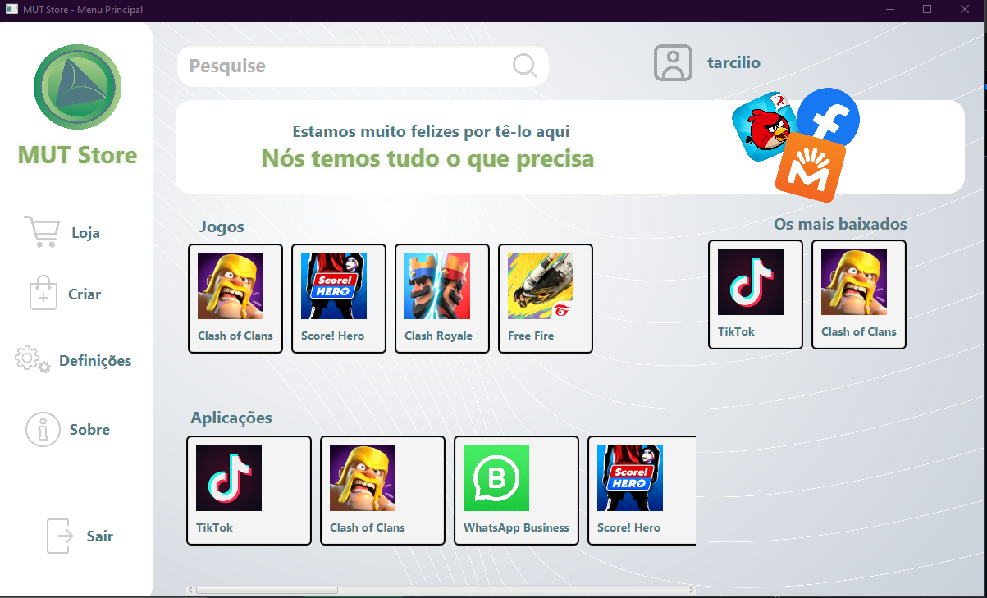Click the search magnifier icon

coord(524,66)
